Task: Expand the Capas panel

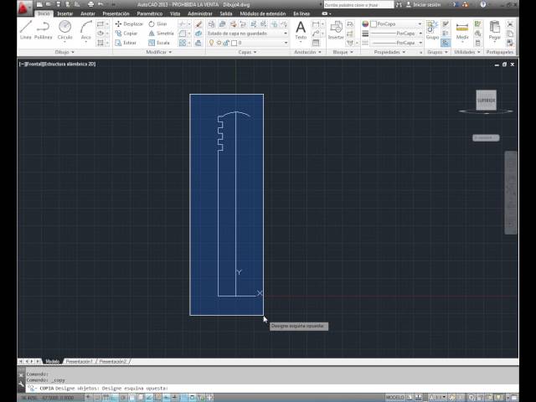Action: 247,52
